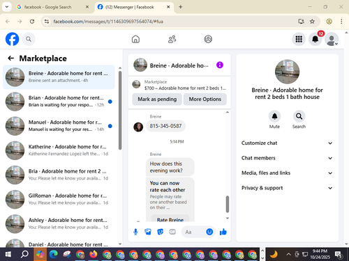Close the facebook - Google Search tab
The width and height of the screenshot is (349, 261).
[87, 7]
